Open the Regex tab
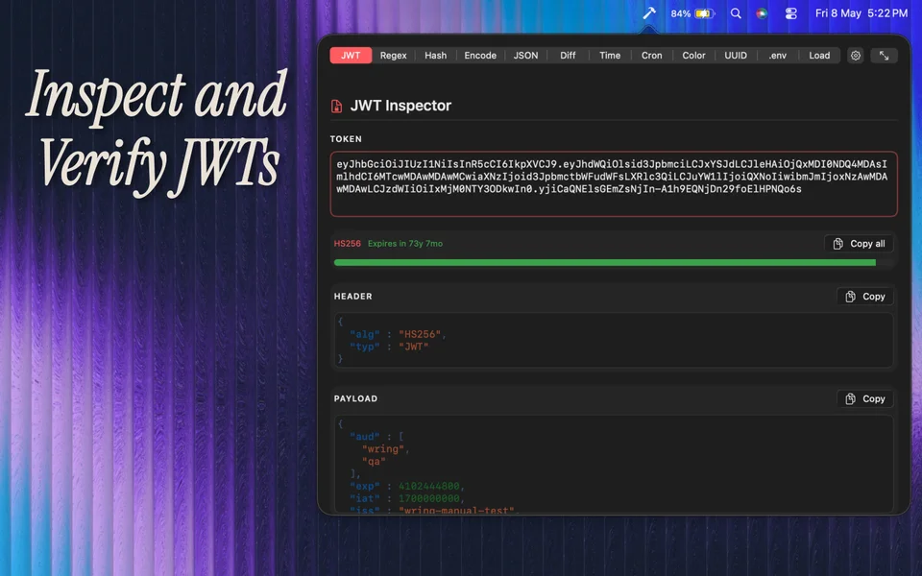 pyautogui.click(x=394, y=56)
